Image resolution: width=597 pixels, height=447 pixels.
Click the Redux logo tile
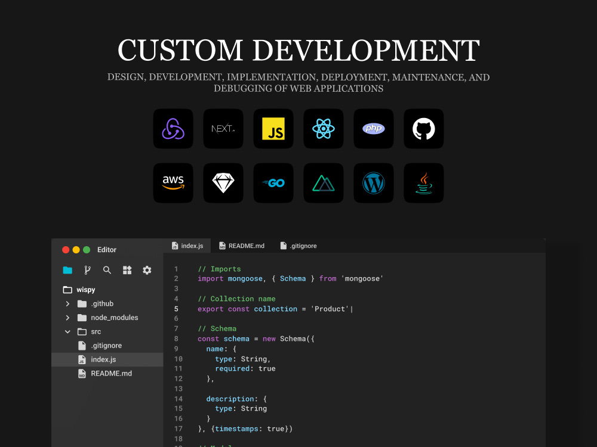pyautogui.click(x=173, y=129)
